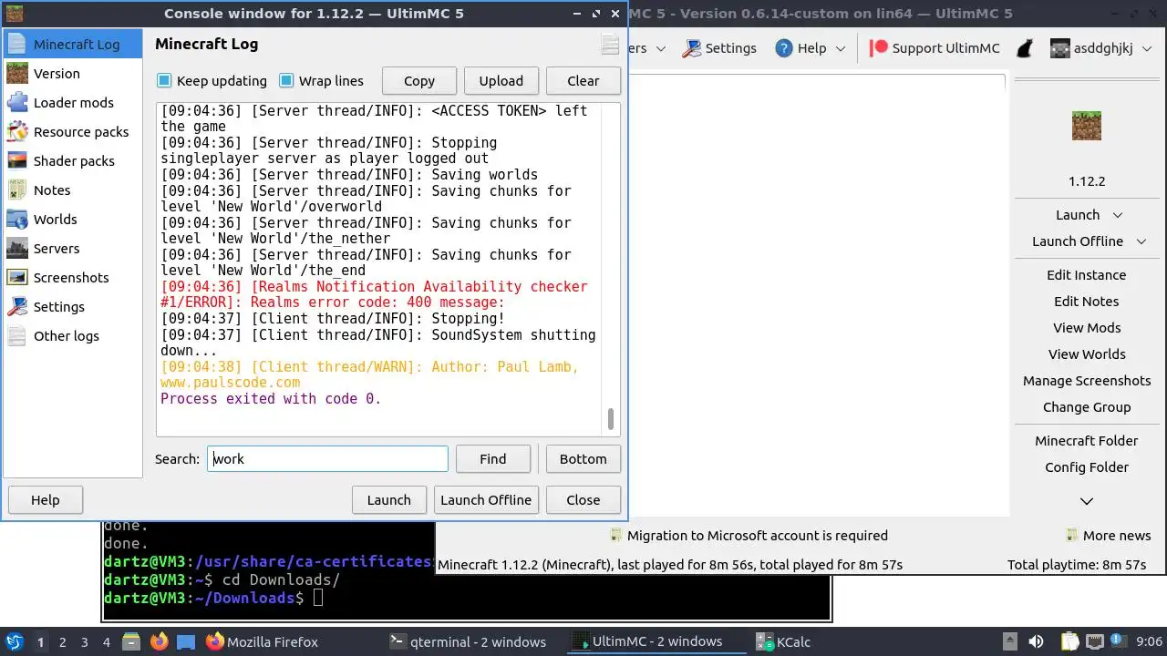Image resolution: width=1167 pixels, height=656 pixels.
Task: Click the blue Help question-mark icon
Action: 784,48
